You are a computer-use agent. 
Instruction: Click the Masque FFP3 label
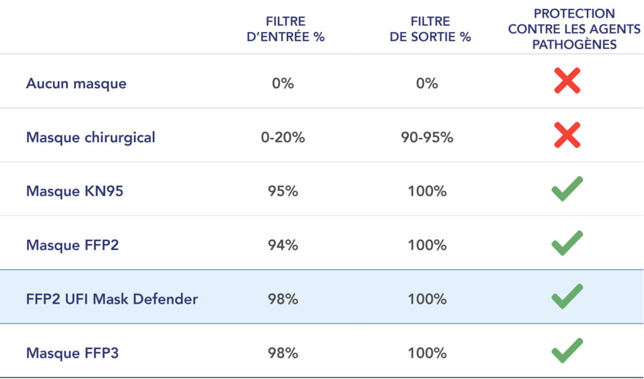point(72,353)
